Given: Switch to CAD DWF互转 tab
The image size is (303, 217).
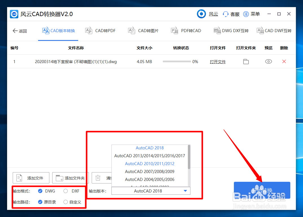Looking at the screenshot, I should click(274, 31).
